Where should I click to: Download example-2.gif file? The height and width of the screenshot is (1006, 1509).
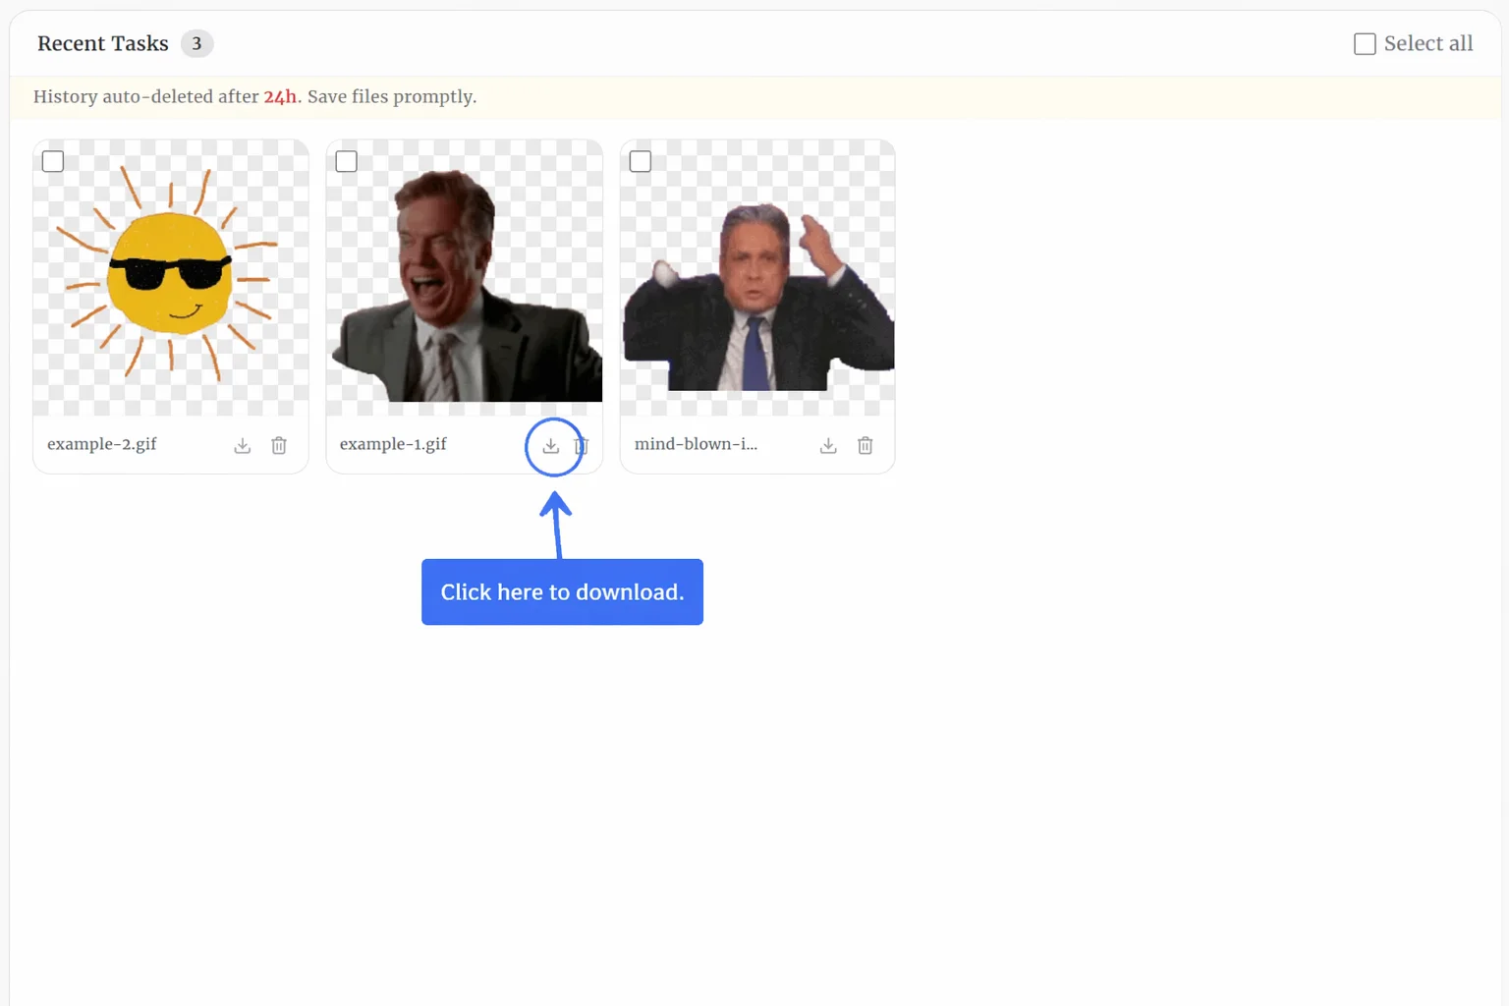(243, 446)
